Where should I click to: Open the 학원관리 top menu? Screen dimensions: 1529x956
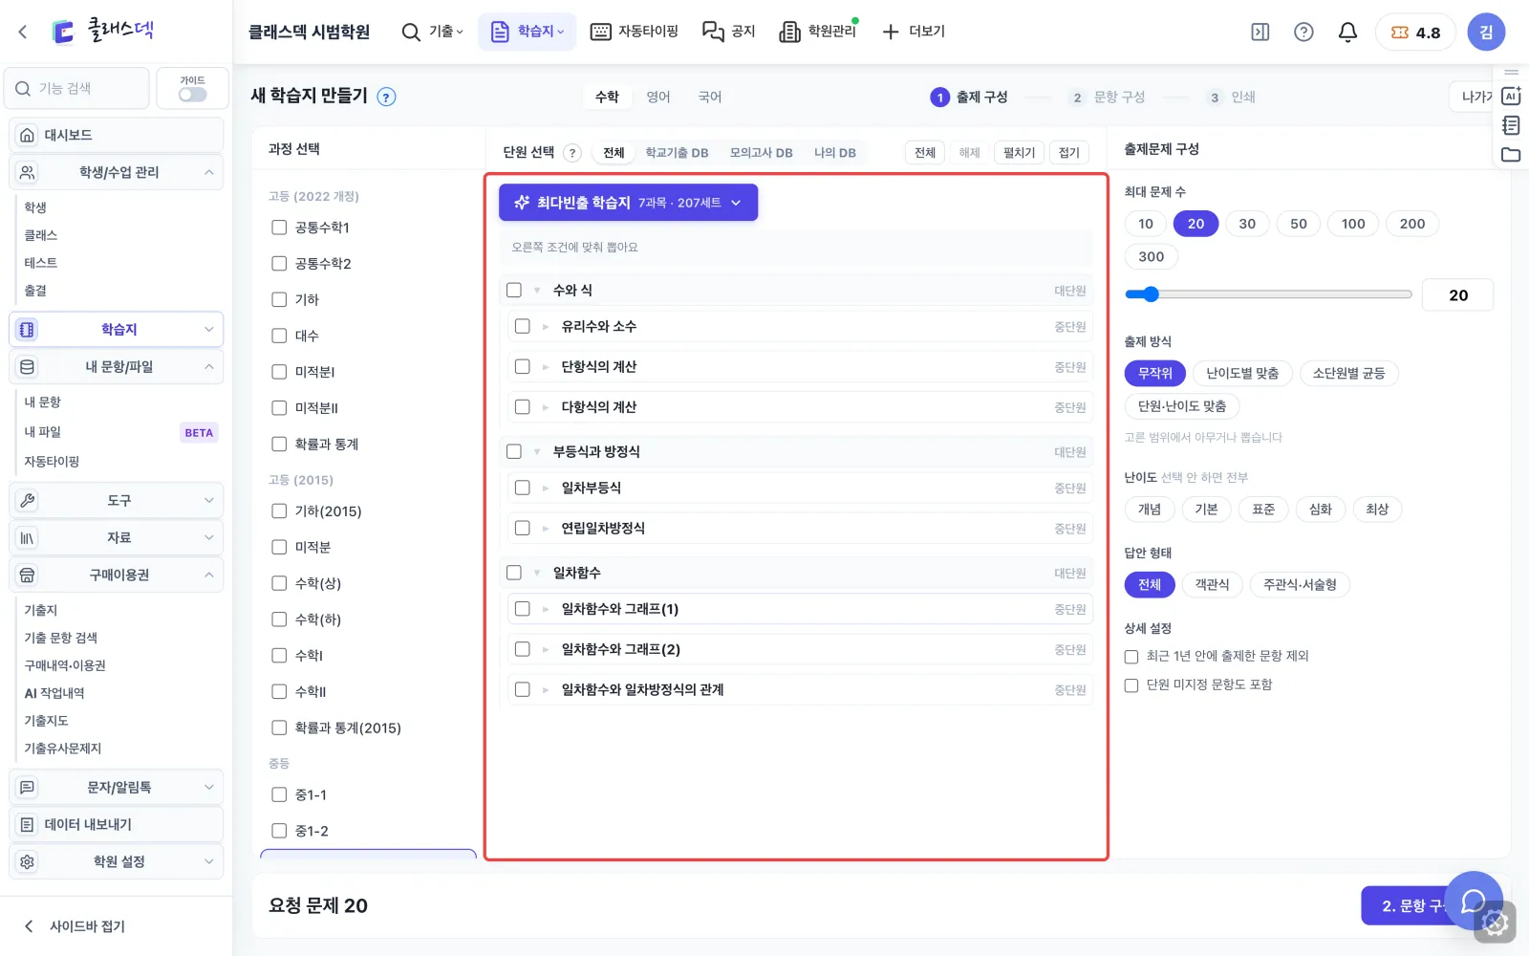point(819,33)
